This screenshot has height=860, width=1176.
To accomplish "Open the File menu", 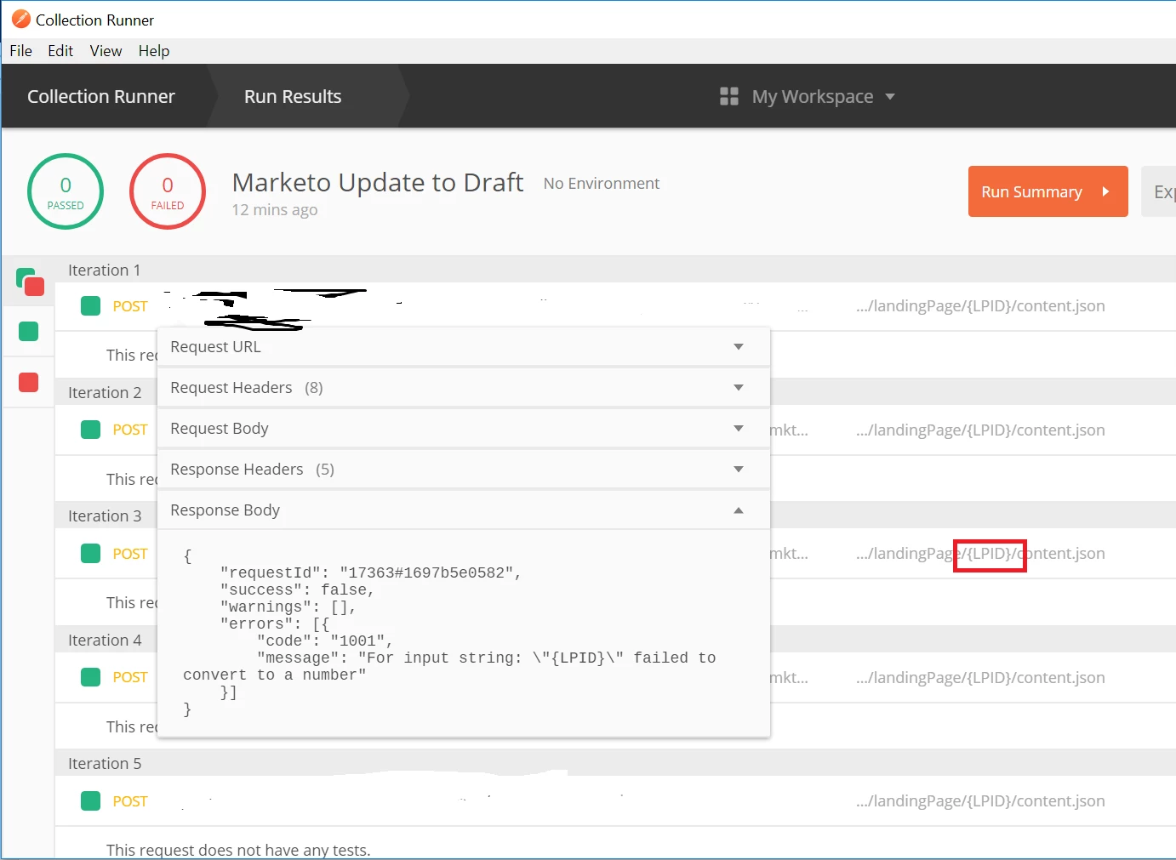I will [20, 51].
